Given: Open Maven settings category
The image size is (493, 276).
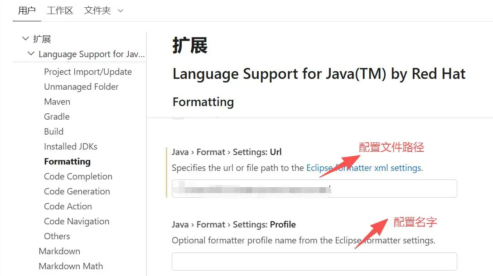Looking at the screenshot, I should (x=57, y=102).
